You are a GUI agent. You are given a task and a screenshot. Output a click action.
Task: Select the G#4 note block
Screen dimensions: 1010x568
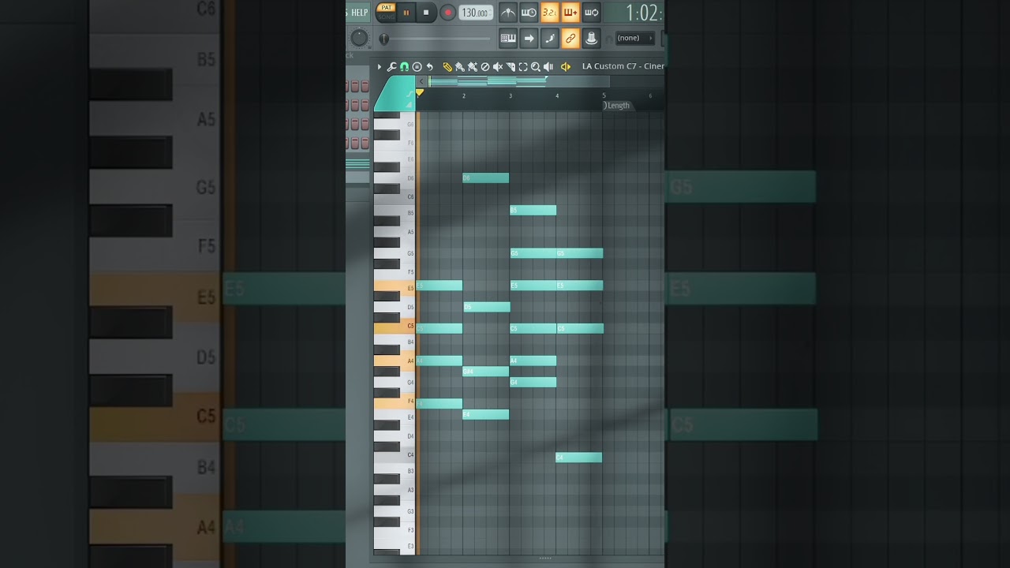pos(486,372)
